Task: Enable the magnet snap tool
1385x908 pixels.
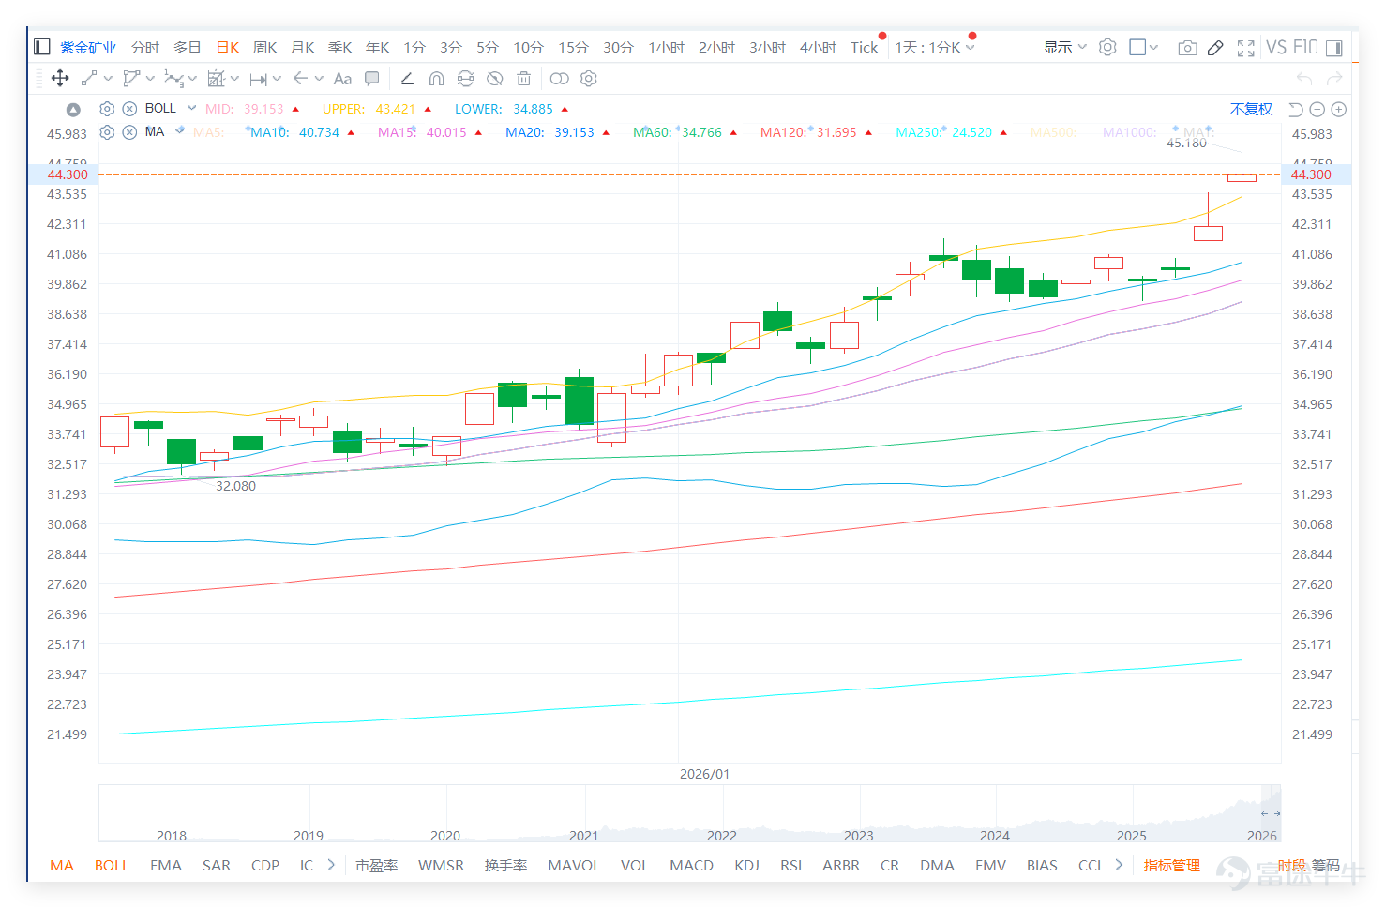Action: click(436, 79)
